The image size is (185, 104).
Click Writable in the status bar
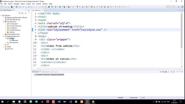coord(121,98)
